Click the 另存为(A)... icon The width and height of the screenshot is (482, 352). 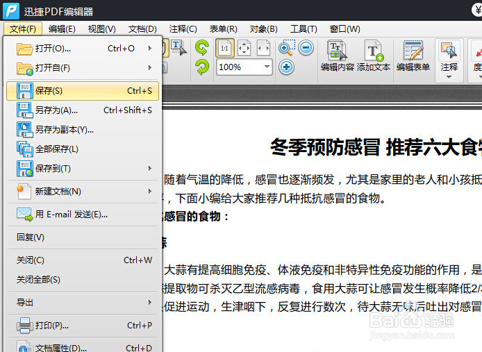(24, 110)
